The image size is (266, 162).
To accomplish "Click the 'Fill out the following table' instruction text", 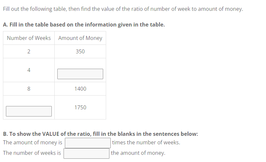I will (123, 9).
